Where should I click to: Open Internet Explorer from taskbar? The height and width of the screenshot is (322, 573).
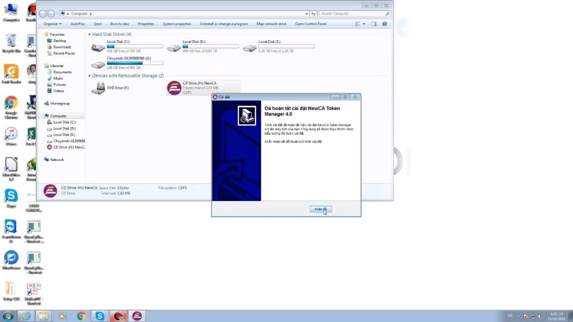pyautogui.click(x=26, y=316)
